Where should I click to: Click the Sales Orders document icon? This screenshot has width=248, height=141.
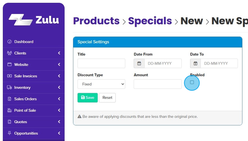point(10,99)
